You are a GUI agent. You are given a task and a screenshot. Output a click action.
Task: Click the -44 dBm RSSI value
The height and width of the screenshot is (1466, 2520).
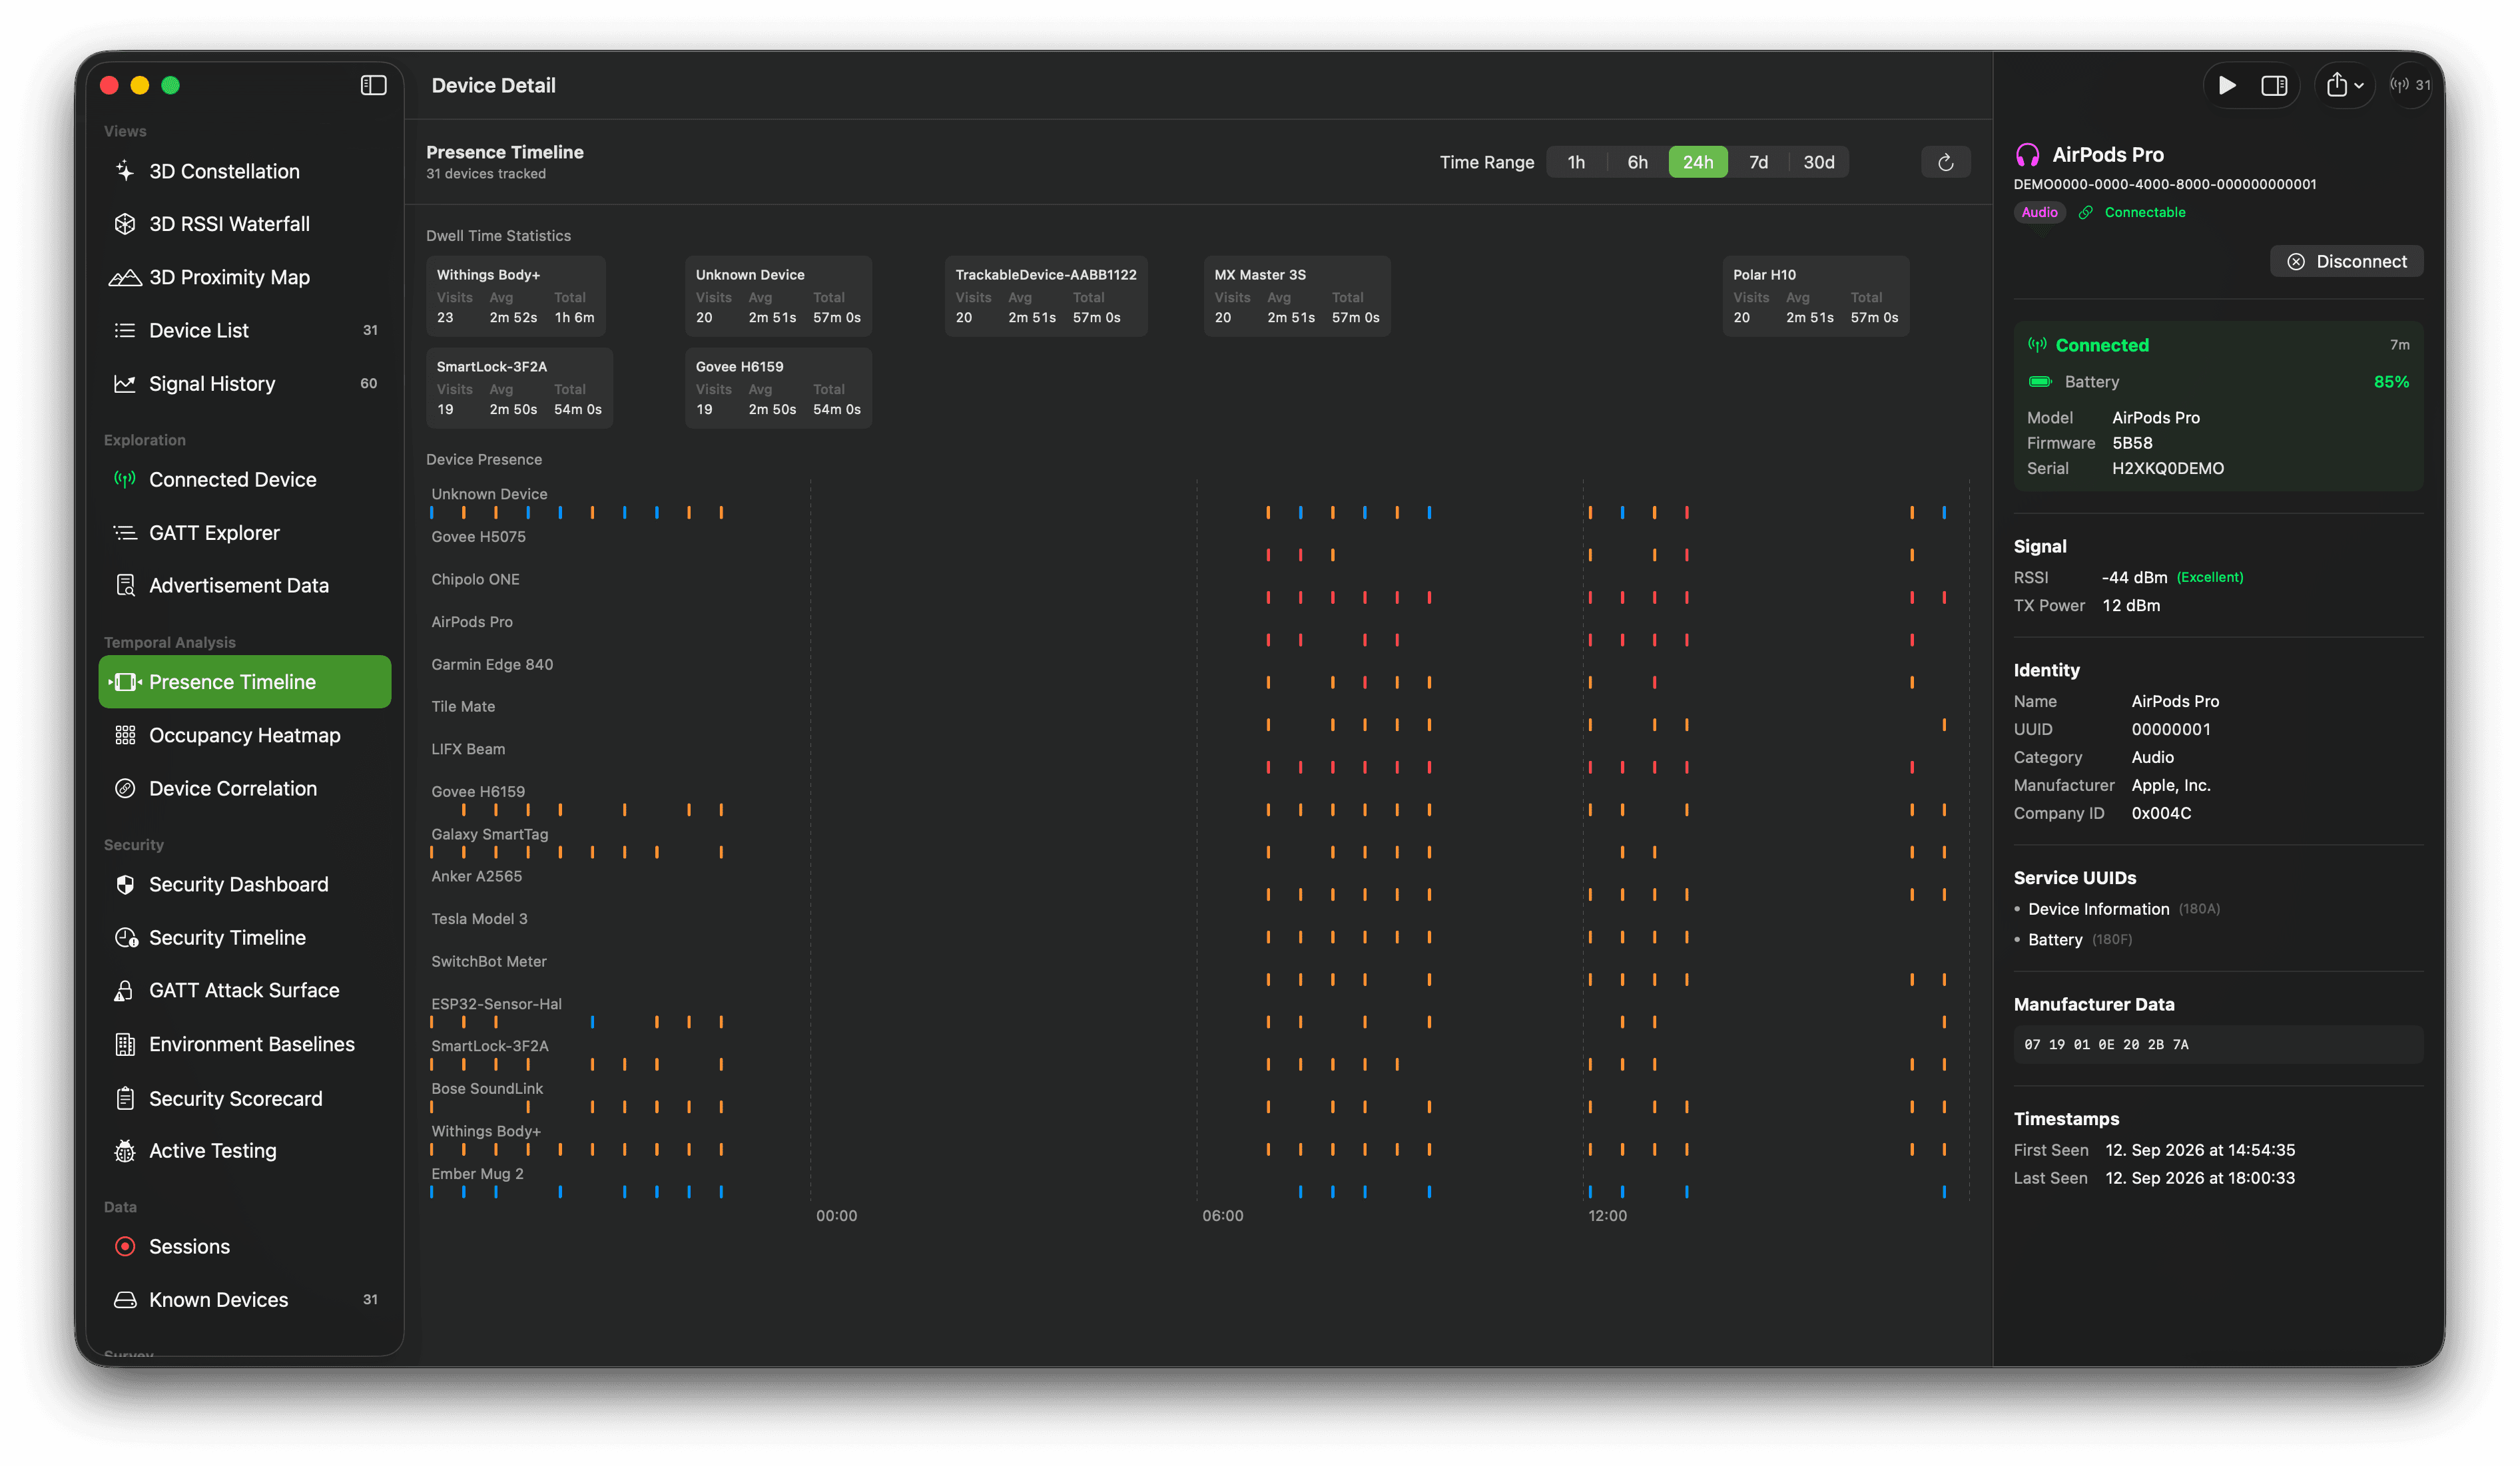[2134, 577]
